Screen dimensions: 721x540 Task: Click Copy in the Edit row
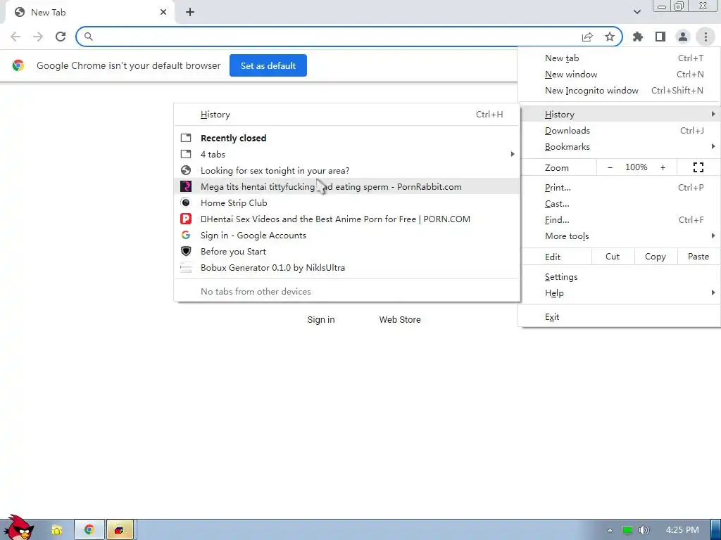pos(656,257)
